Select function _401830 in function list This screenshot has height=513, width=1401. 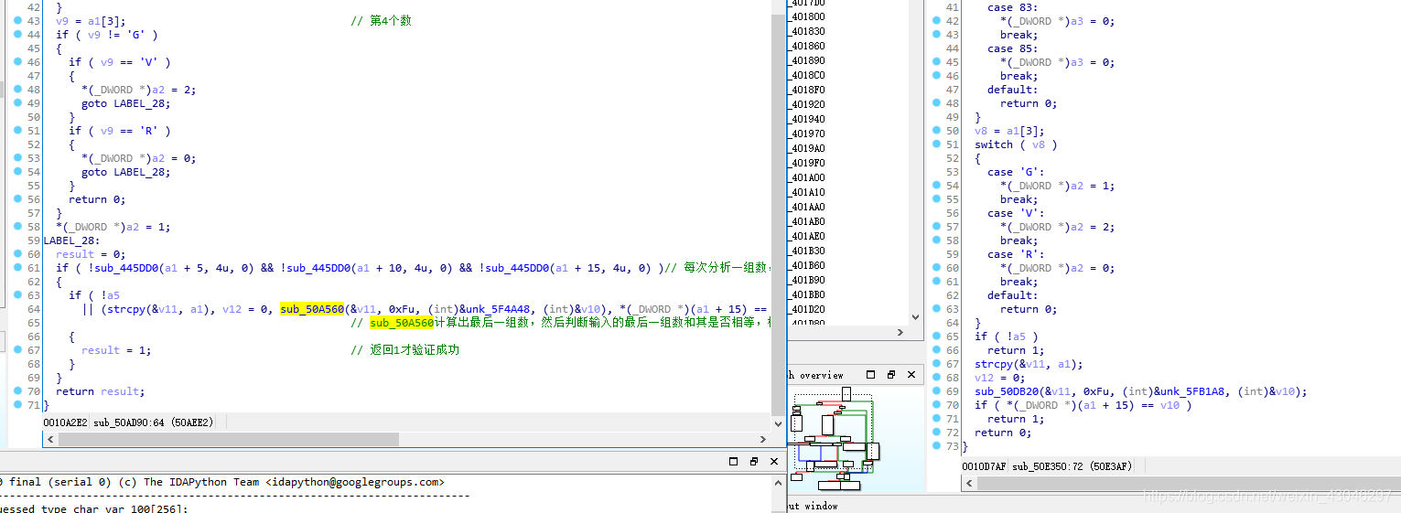tap(808, 30)
